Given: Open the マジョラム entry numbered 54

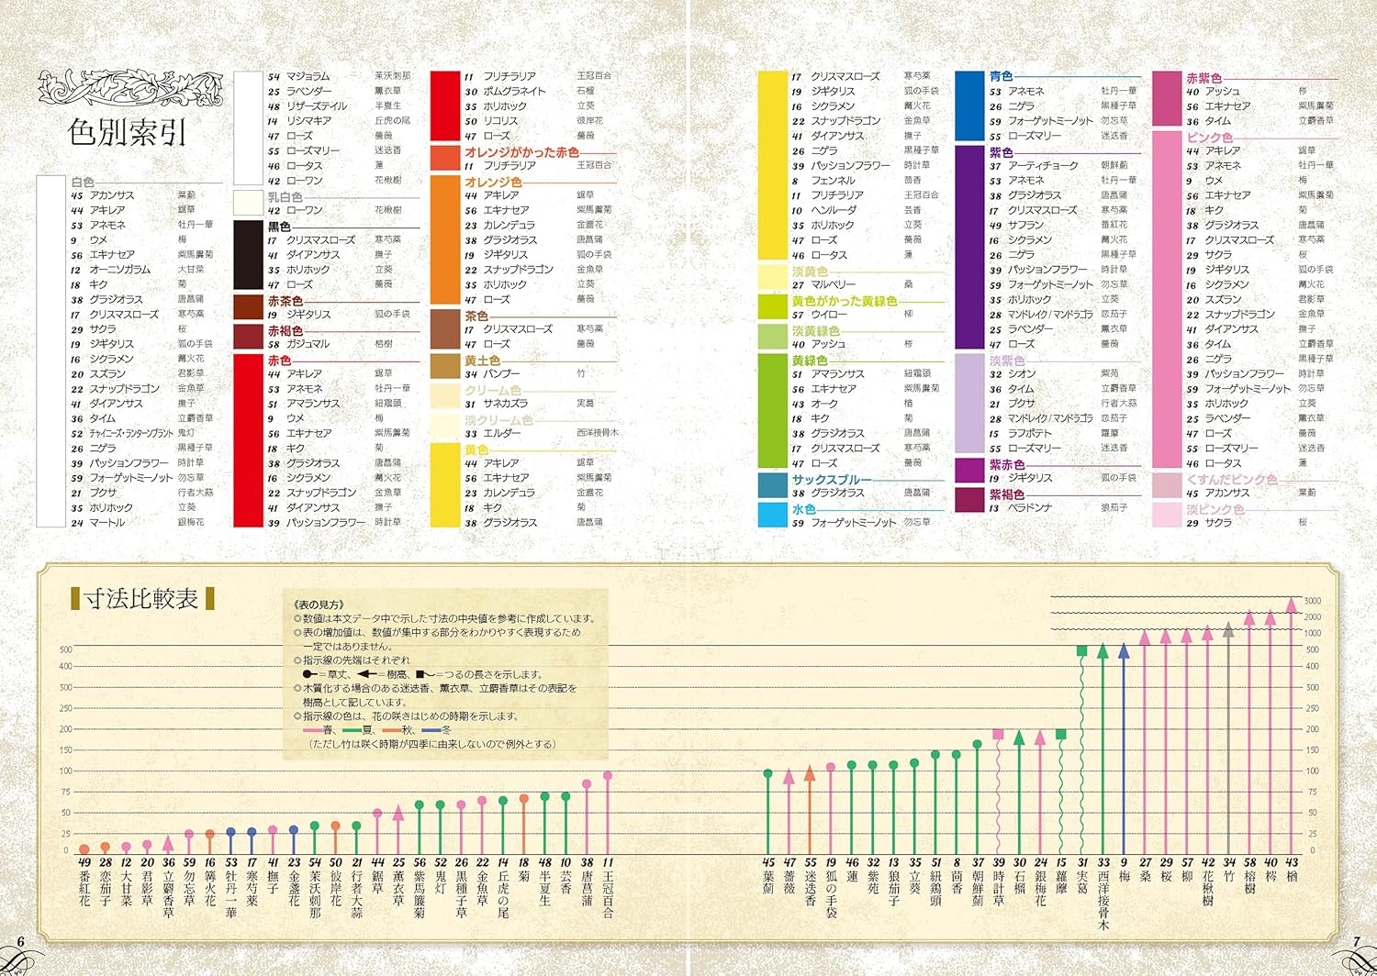Looking at the screenshot, I should [x=308, y=76].
